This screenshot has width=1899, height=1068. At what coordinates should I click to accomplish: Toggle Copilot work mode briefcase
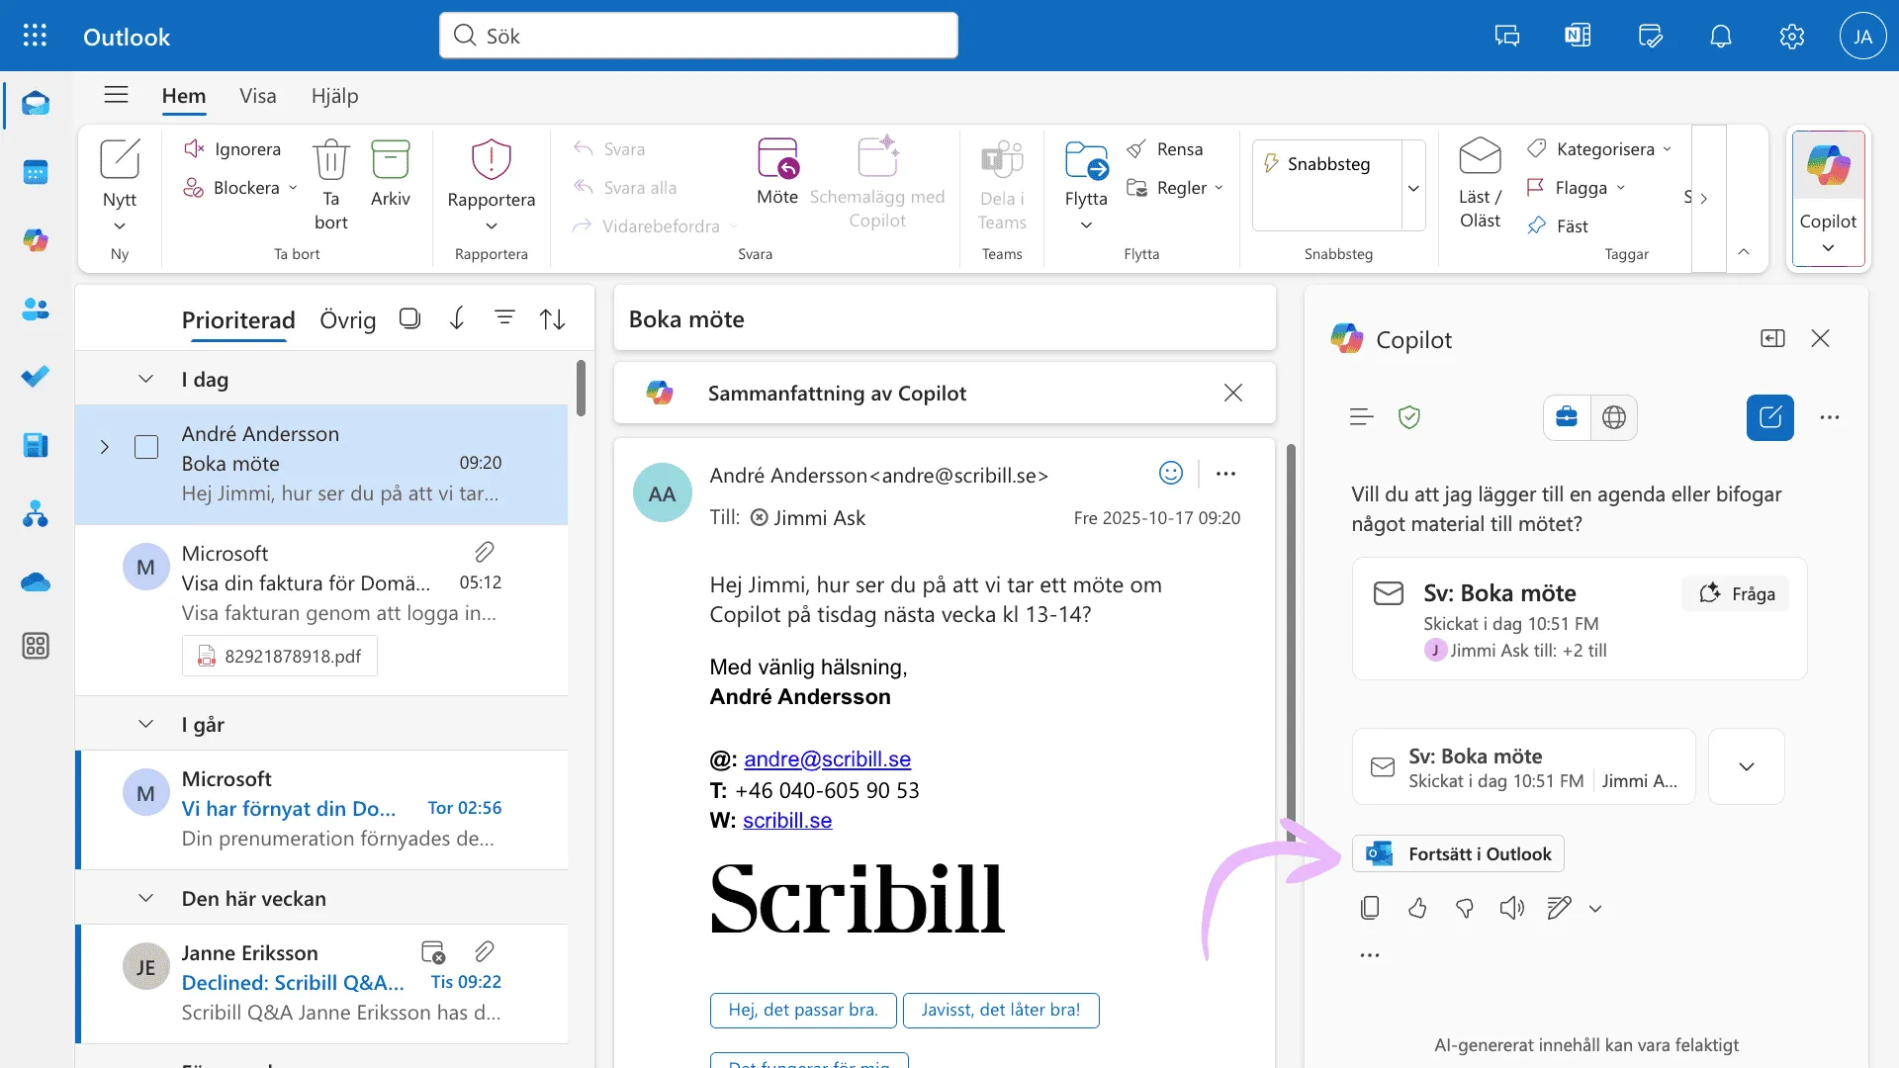[x=1567, y=417]
